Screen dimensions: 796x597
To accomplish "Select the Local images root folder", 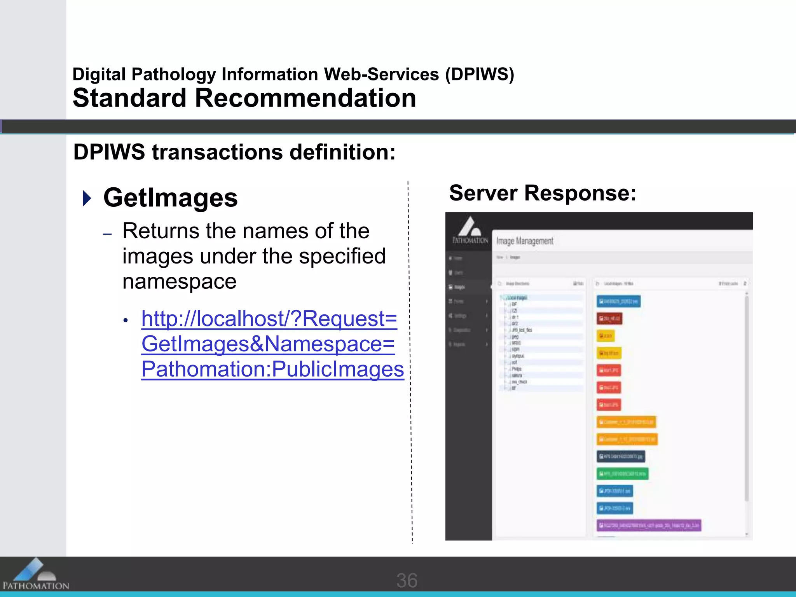I will (517, 298).
